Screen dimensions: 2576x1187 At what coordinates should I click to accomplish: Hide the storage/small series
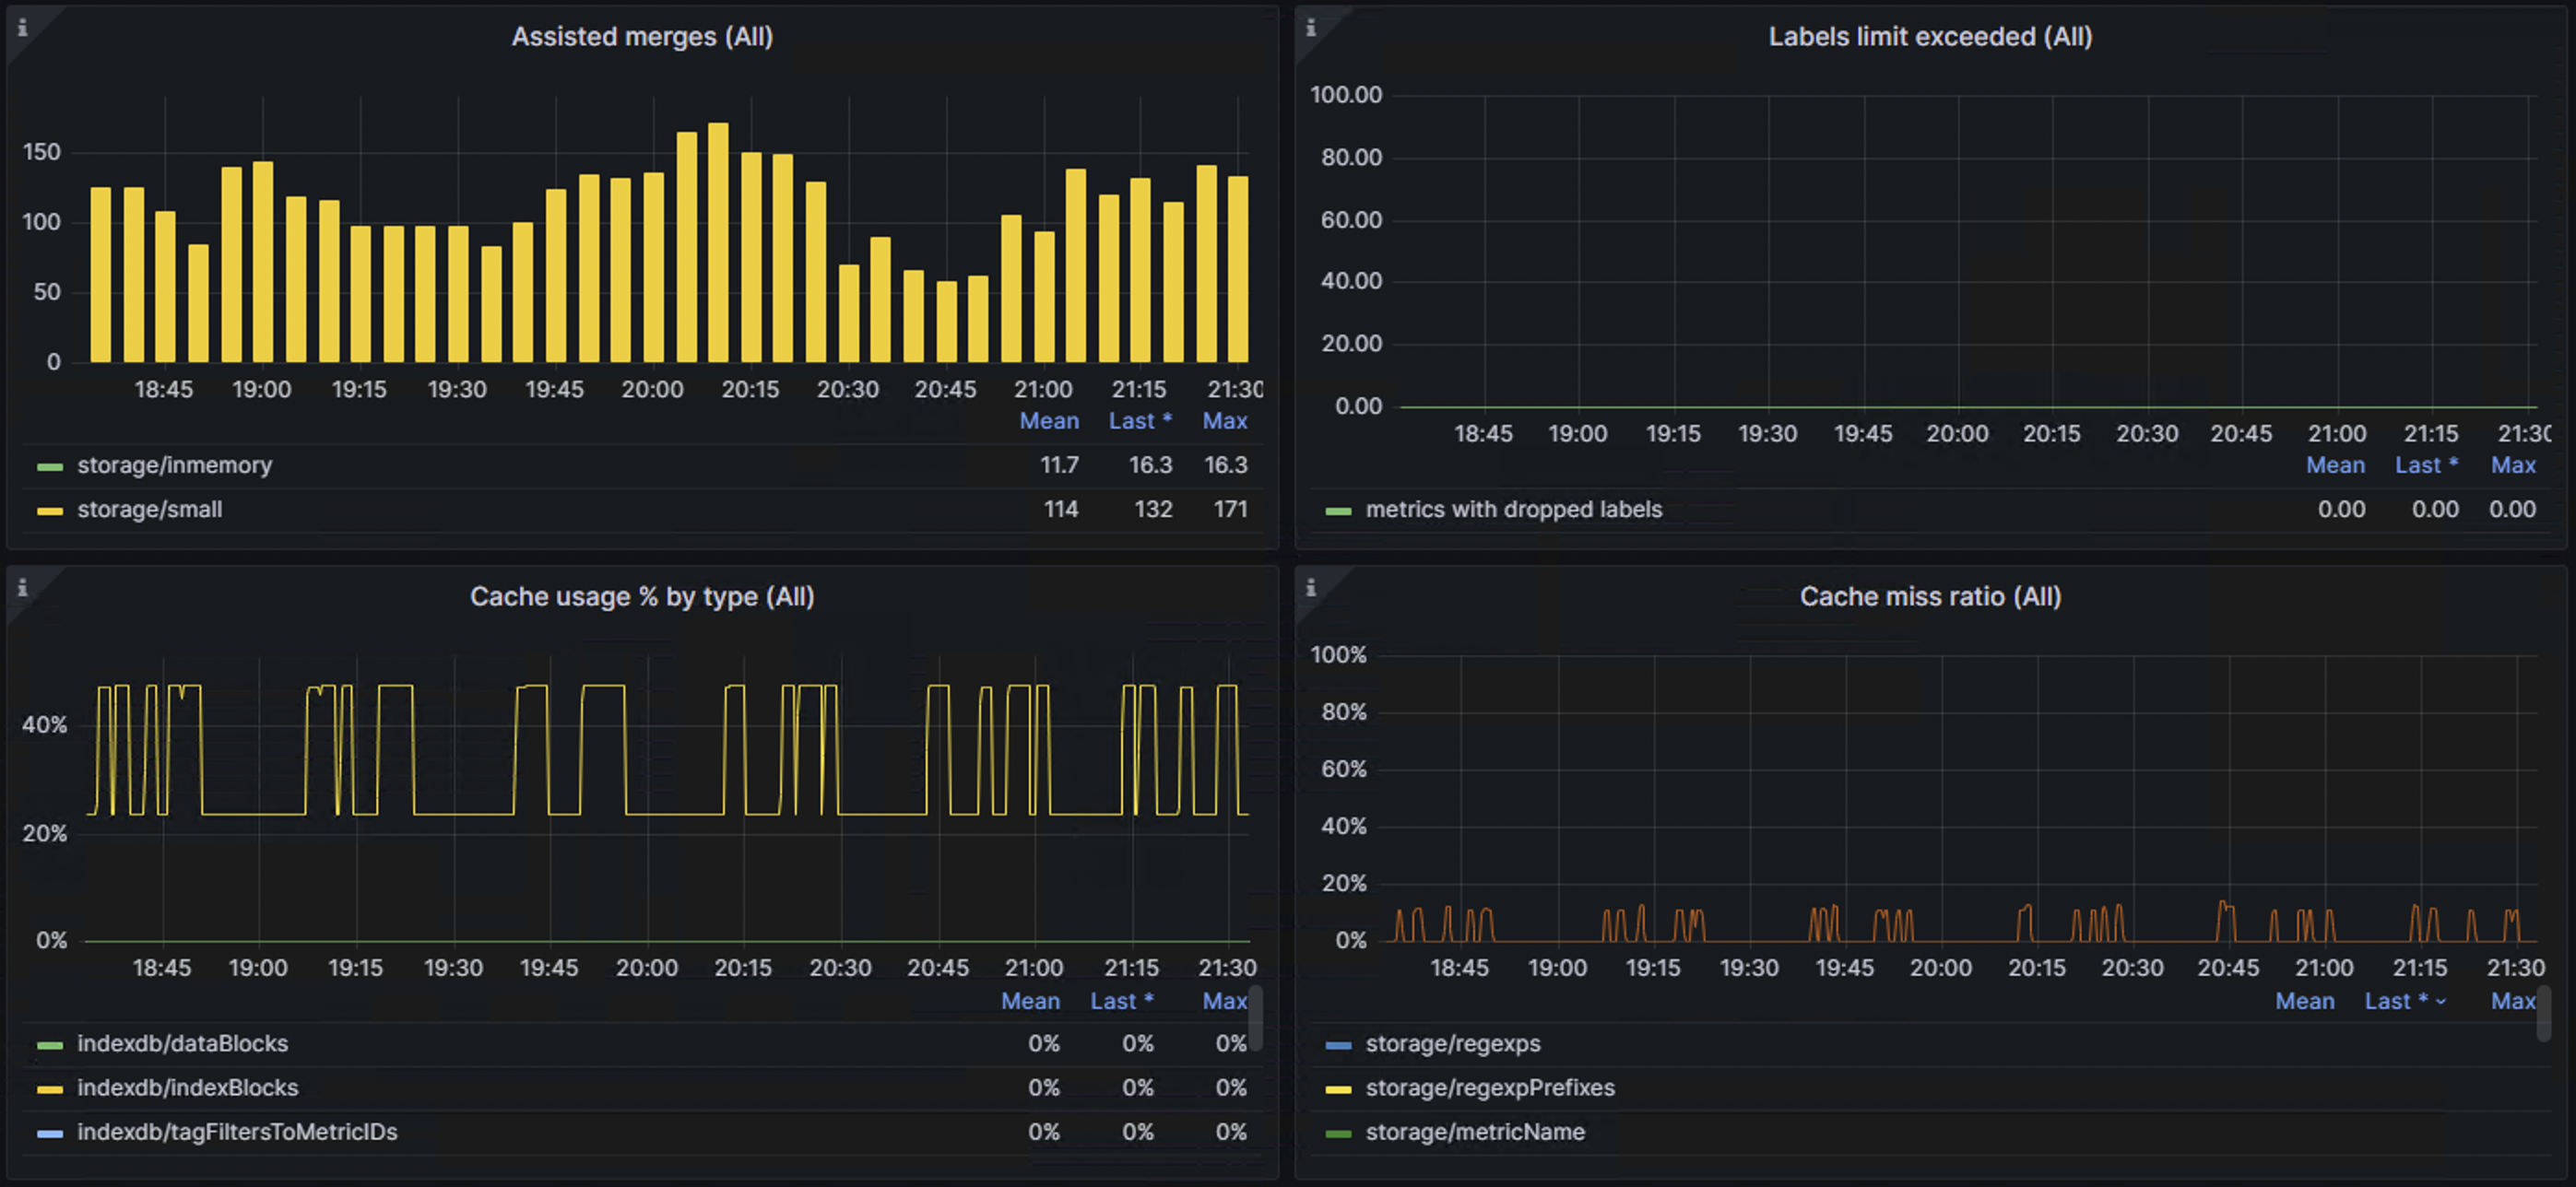click(x=152, y=509)
